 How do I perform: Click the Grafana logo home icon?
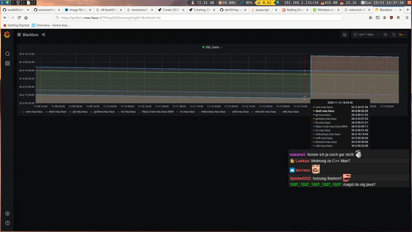click(7, 35)
